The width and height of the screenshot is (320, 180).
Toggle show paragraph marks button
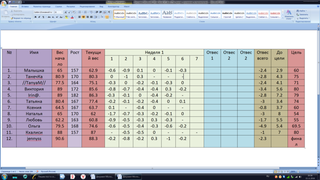coord(109,12)
